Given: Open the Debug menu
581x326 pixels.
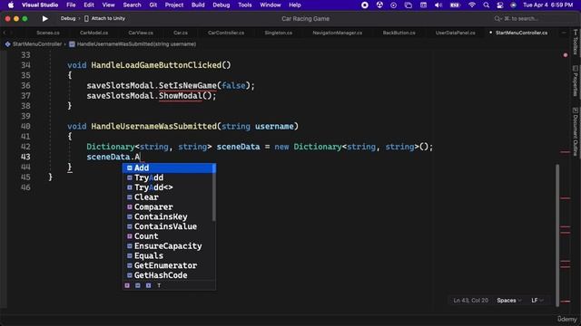Looking at the screenshot, I should [x=222, y=5].
